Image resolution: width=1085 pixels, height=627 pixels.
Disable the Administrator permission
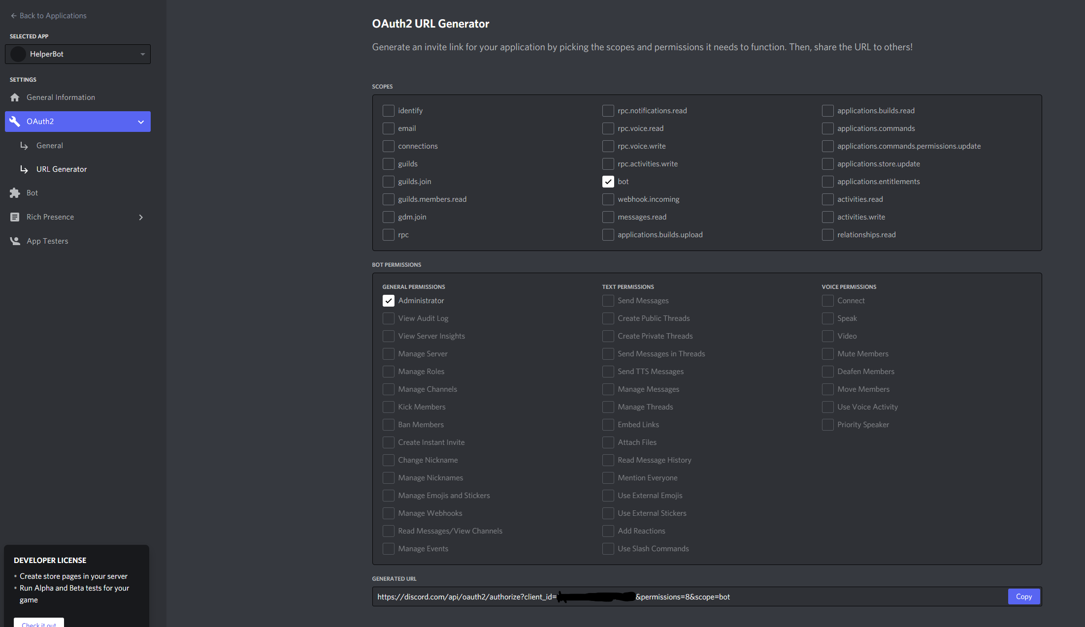click(x=389, y=300)
